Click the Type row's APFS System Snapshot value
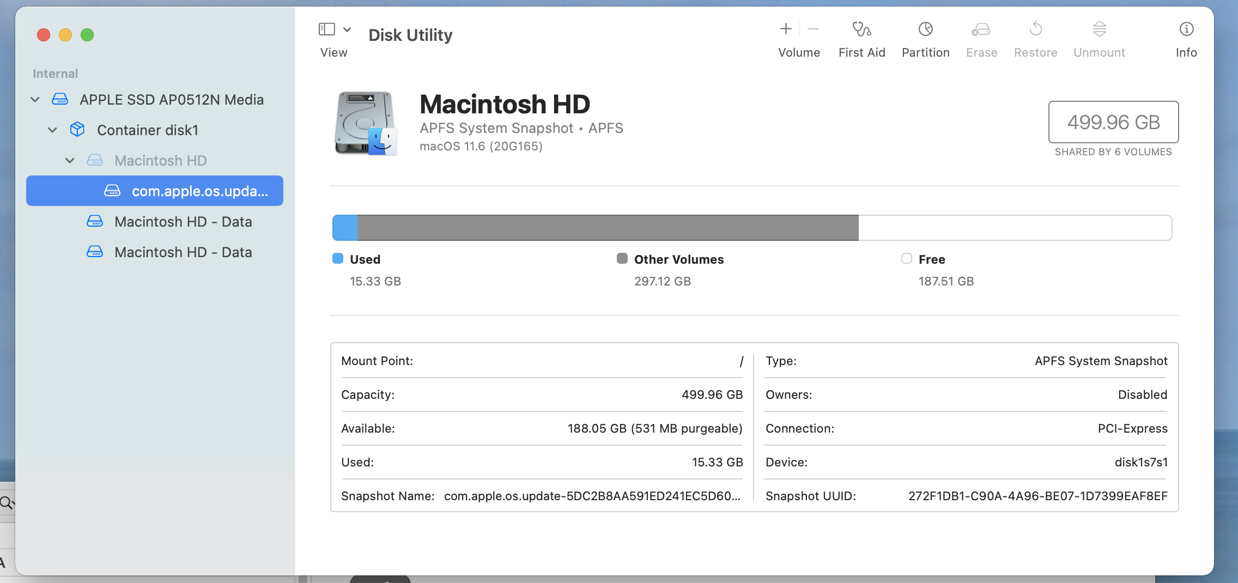This screenshot has height=583, width=1238. point(1101,361)
